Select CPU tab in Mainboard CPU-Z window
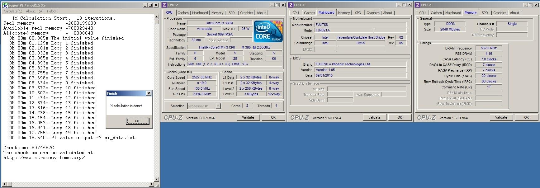540x188 pixels. coord(296,13)
